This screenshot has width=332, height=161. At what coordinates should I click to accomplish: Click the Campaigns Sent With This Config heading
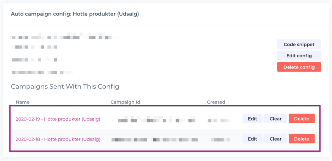tap(65, 87)
